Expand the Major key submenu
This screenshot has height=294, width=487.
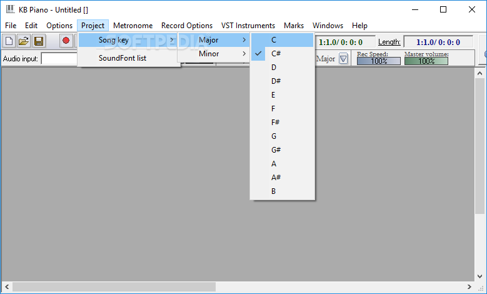214,40
